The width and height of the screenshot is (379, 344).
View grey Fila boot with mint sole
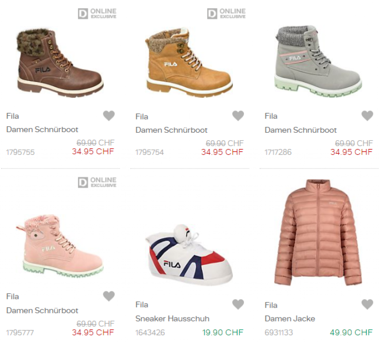tap(318, 61)
